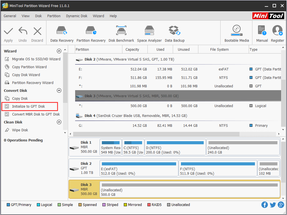Collapse the Clean Disk section
The image size is (287, 215).
(59, 122)
